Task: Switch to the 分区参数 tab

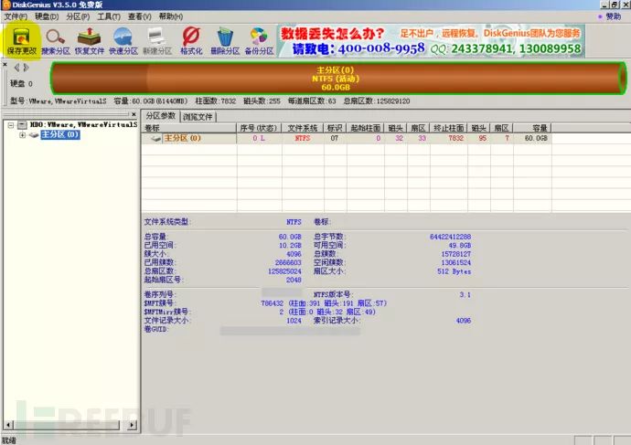Action: [x=161, y=116]
